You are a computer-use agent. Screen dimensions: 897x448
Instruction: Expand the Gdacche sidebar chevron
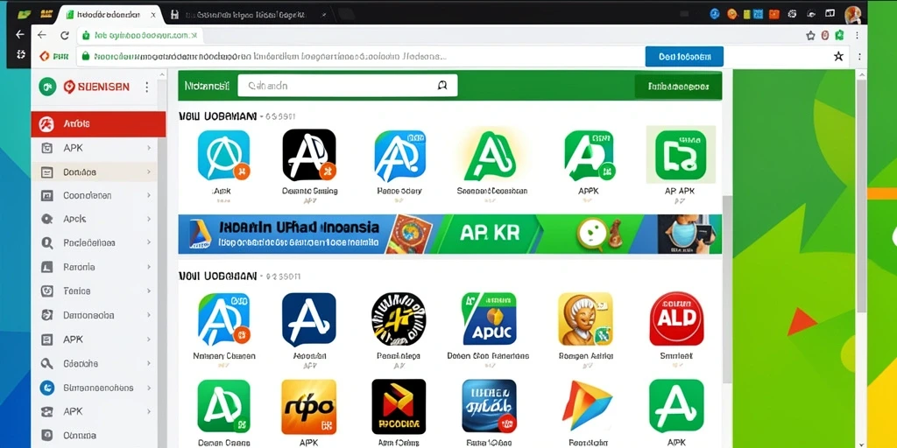click(x=149, y=363)
